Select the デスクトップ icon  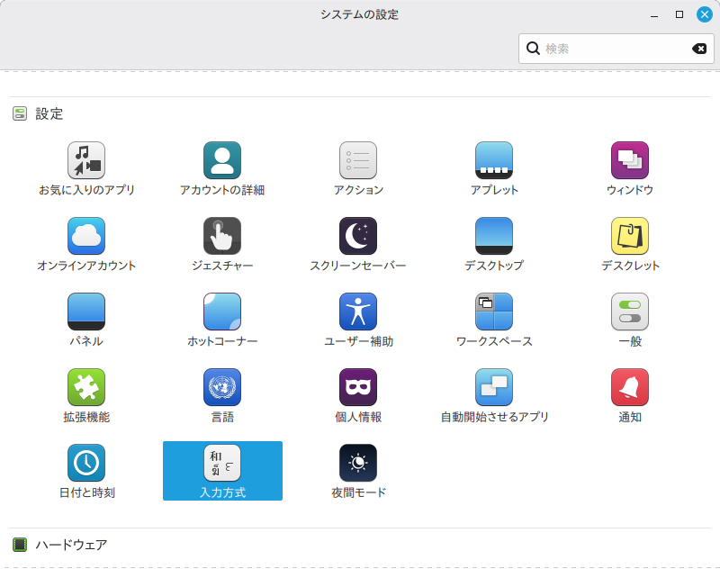(494, 237)
